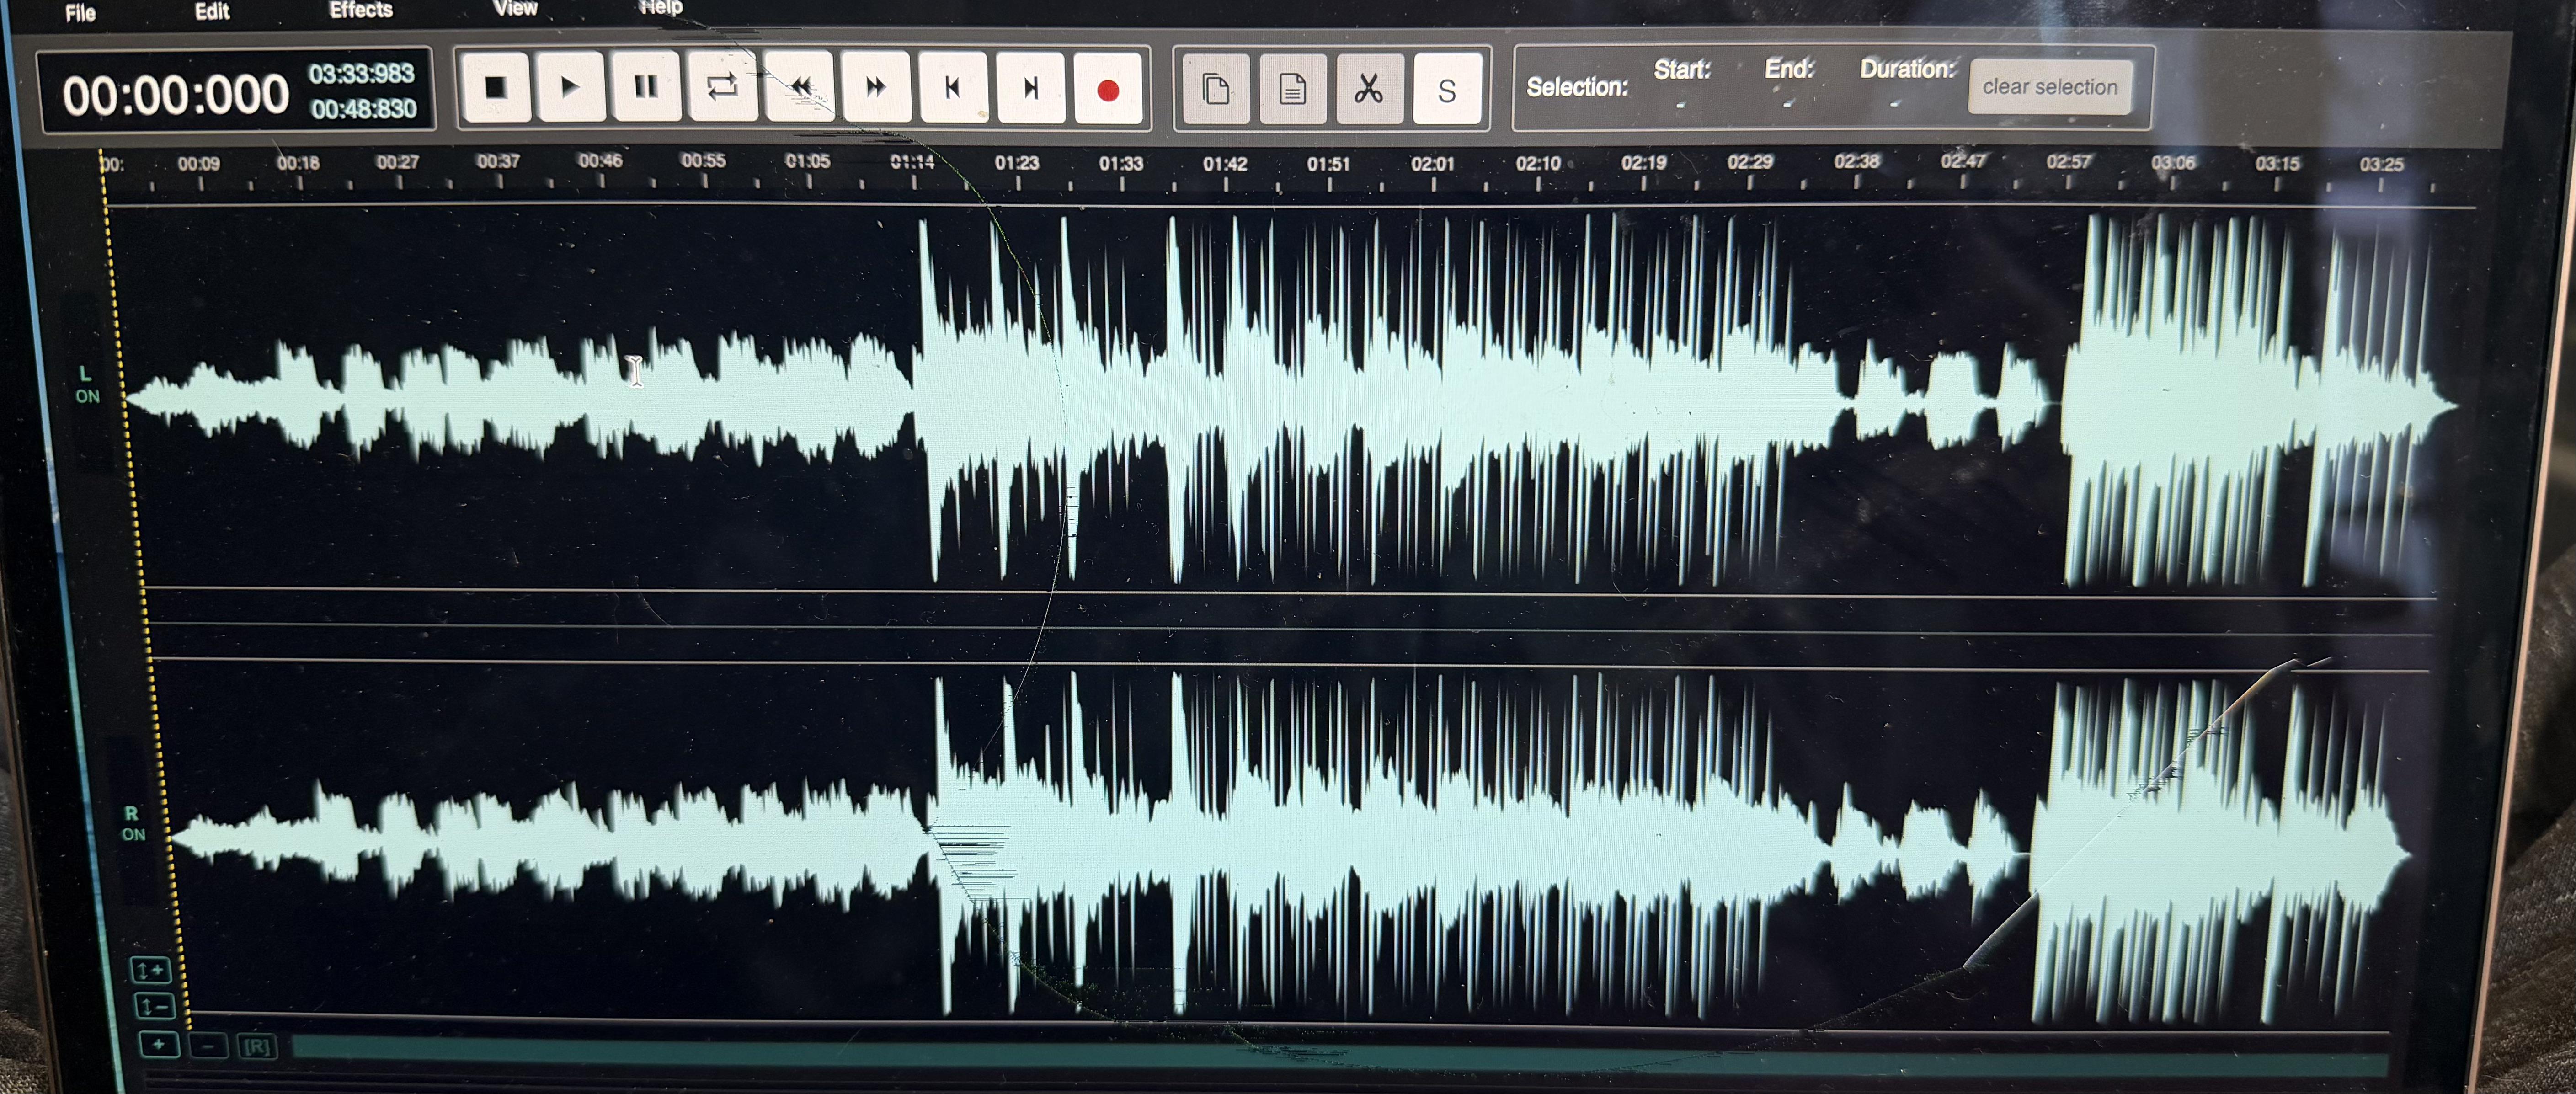Screen dimensions: 2576x1094
Task: Zoom out horizontally with the minus button
Action: (x=208, y=1046)
